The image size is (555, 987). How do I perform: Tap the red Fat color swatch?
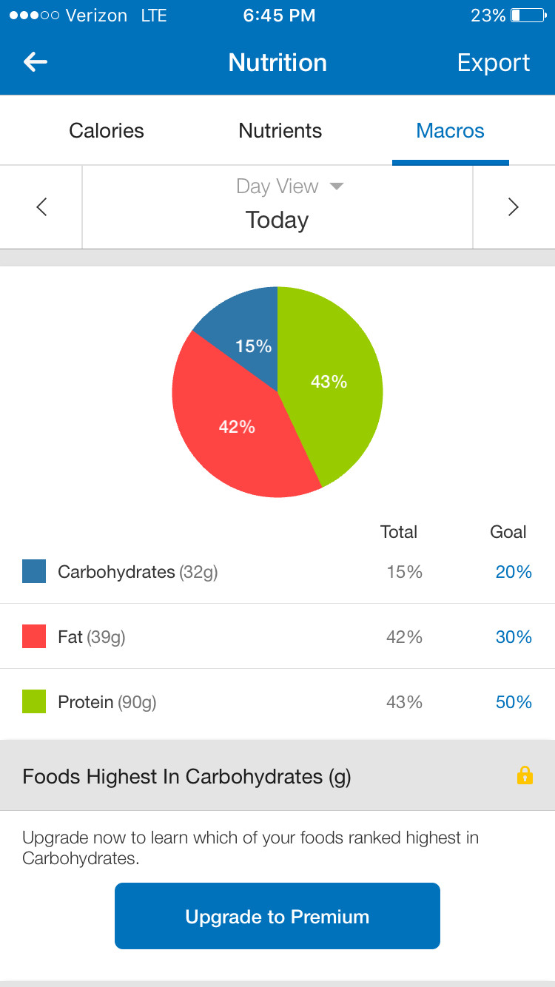pos(34,636)
